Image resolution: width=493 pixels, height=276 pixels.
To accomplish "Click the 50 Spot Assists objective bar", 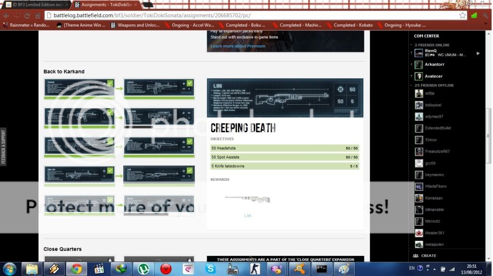I will click(285, 157).
